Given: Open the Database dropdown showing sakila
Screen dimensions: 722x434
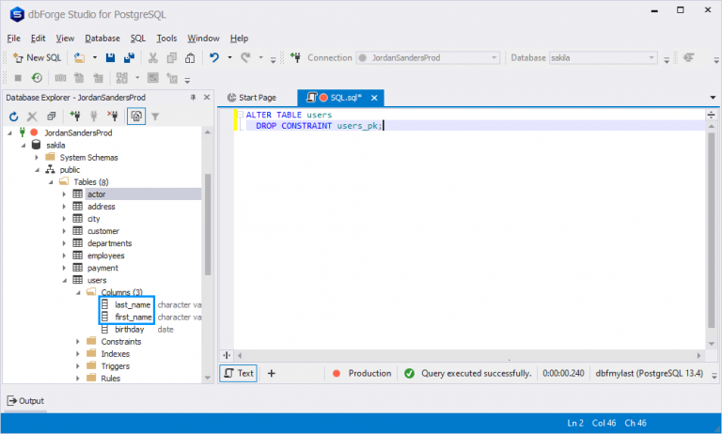Looking at the screenshot, I should tap(603, 58).
